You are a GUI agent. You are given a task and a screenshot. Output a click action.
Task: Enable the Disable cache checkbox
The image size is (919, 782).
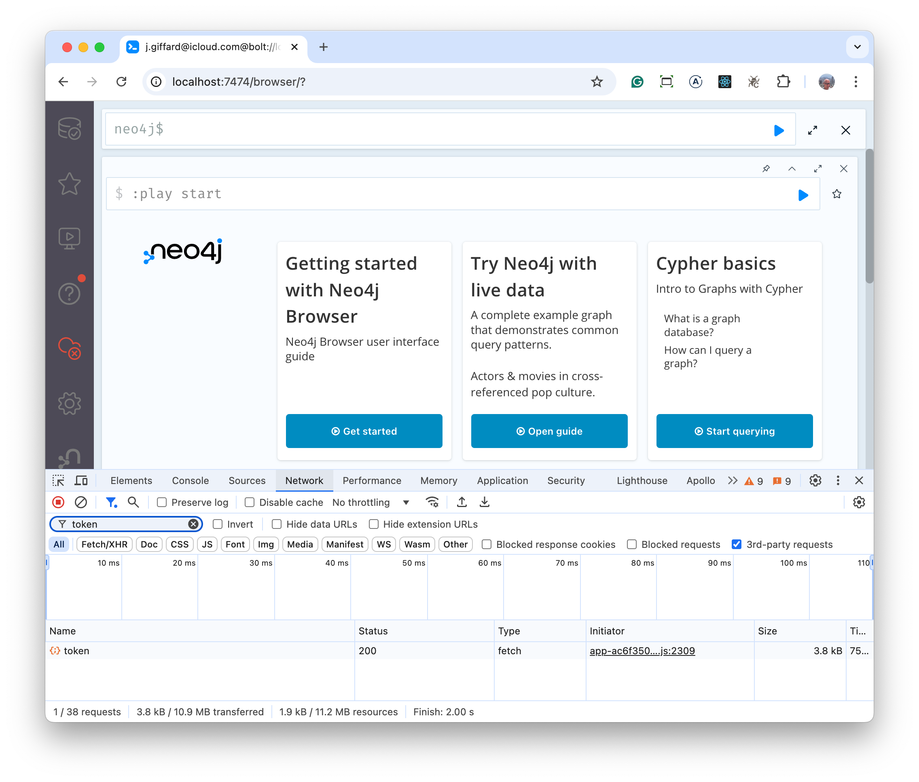pyautogui.click(x=250, y=502)
